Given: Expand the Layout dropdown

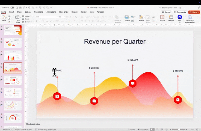Looking at the screenshot, I should coord(27,16).
